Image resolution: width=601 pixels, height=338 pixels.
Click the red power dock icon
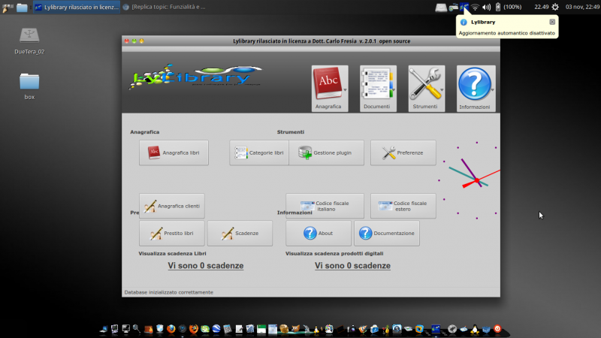pyautogui.click(x=497, y=329)
